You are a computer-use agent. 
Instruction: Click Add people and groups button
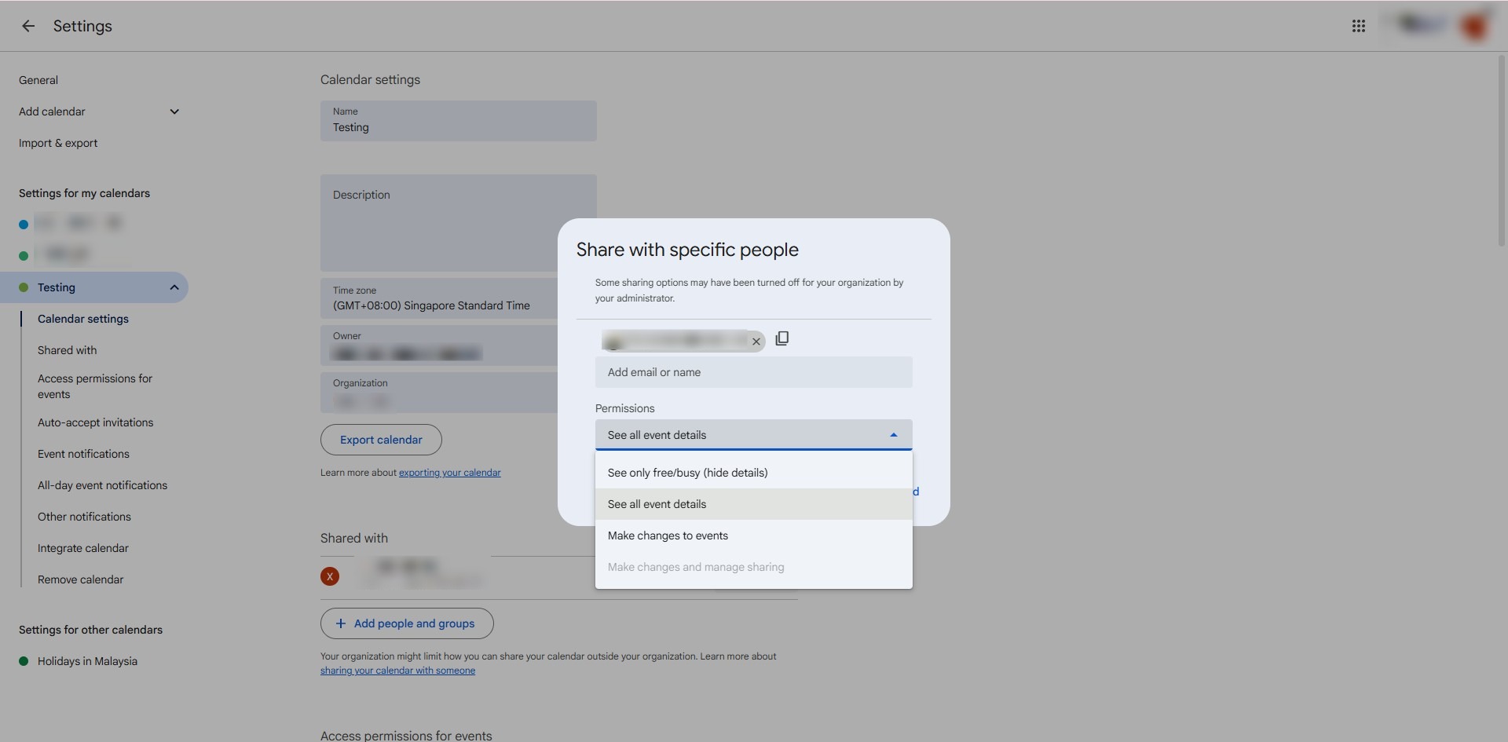(x=407, y=623)
